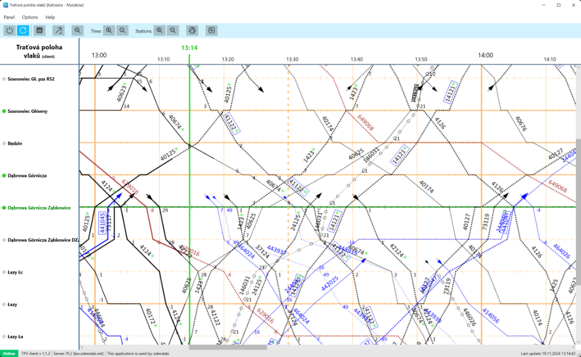
Task: Open the Options menu
Action: 30,17
